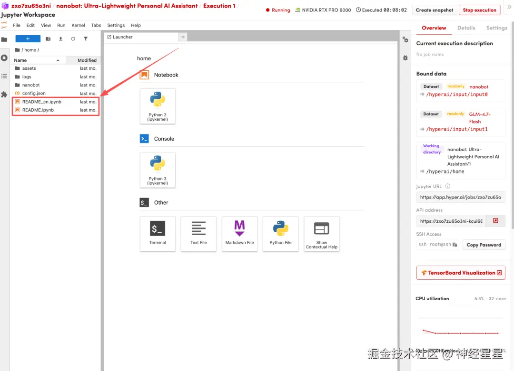Switch to the Details tab

(x=466, y=28)
